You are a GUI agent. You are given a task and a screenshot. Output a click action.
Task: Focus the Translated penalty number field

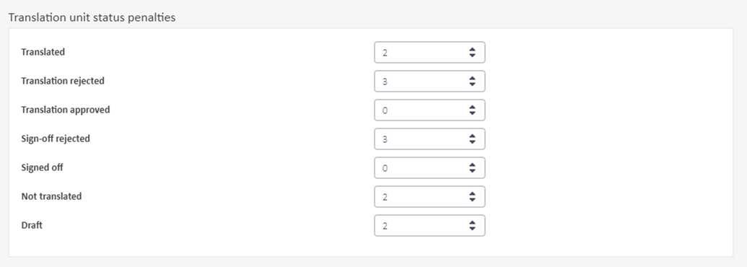[x=429, y=53]
